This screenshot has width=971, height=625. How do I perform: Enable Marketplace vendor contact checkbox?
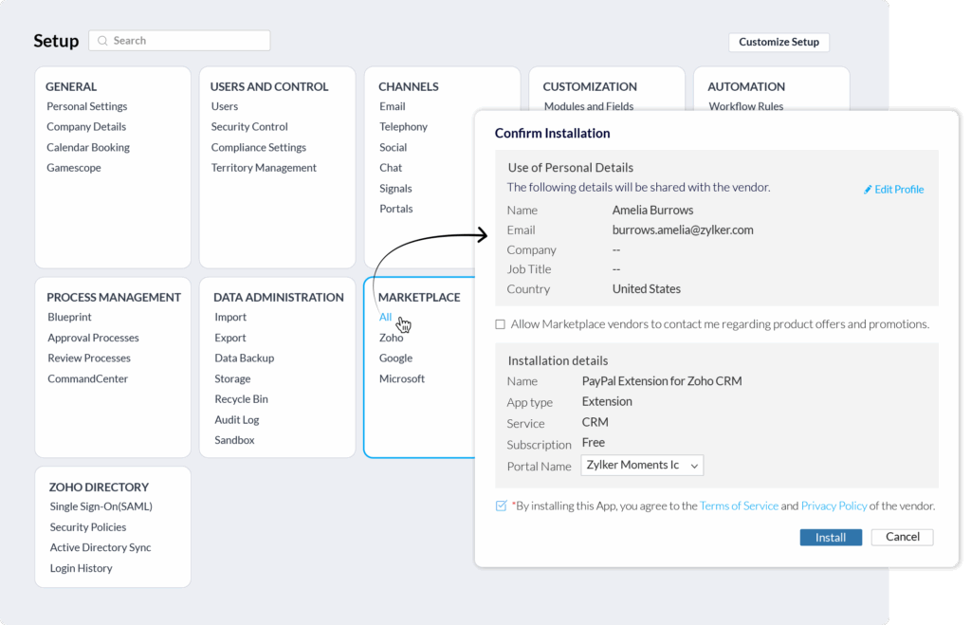501,324
